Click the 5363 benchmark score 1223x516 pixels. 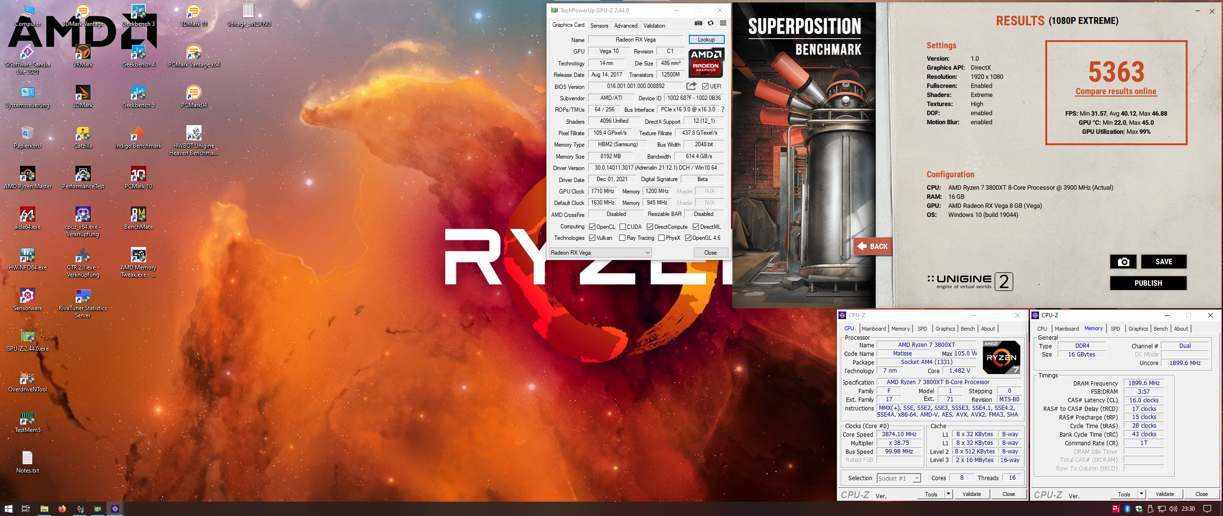pyautogui.click(x=1116, y=72)
